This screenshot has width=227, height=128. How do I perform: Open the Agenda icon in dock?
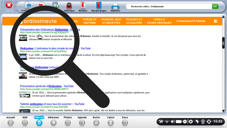point(82,123)
